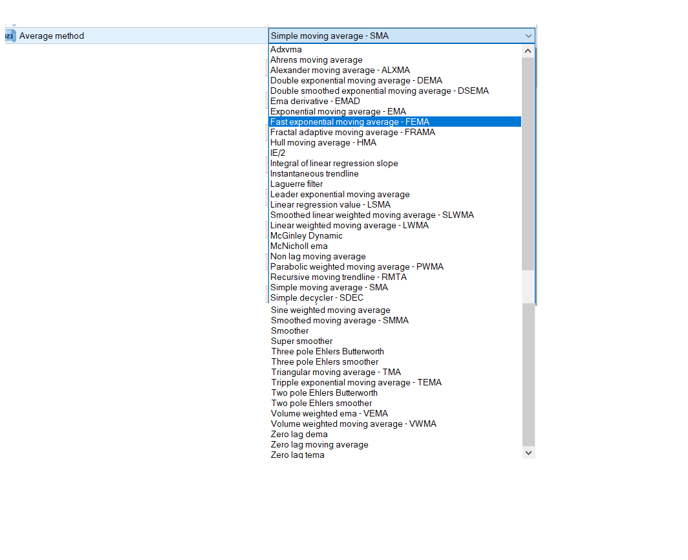688x560 pixels.
Task: Choose the Smoother option
Action: click(x=290, y=331)
